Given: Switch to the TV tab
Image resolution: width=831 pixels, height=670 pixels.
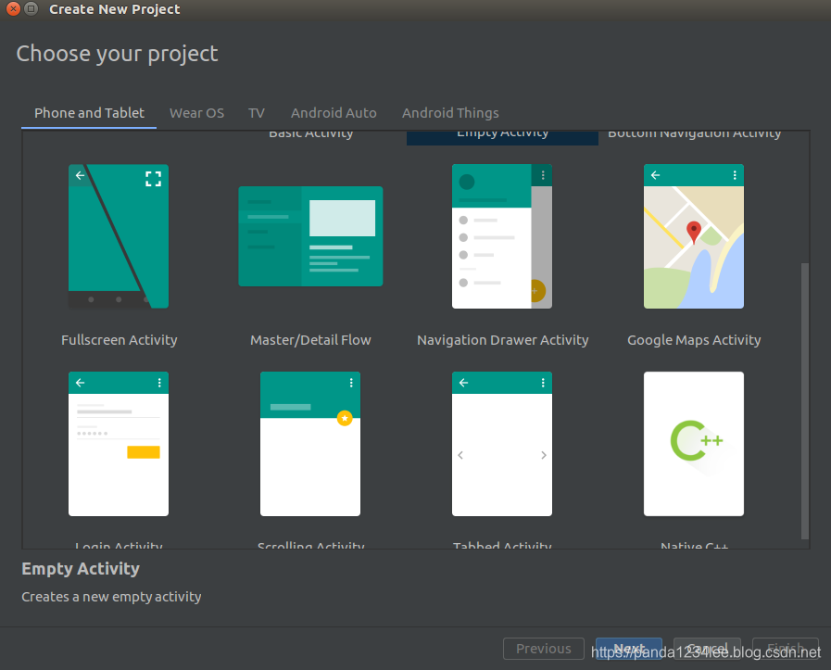Looking at the screenshot, I should click(257, 113).
